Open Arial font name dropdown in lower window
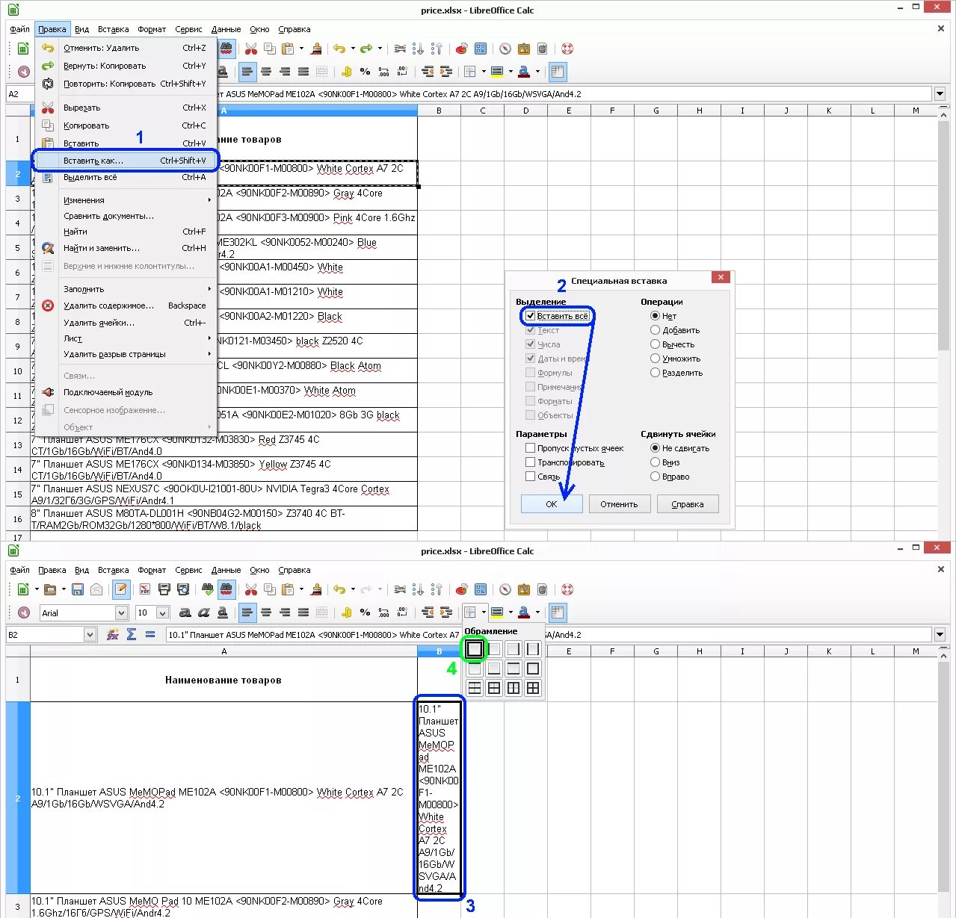 coord(122,612)
